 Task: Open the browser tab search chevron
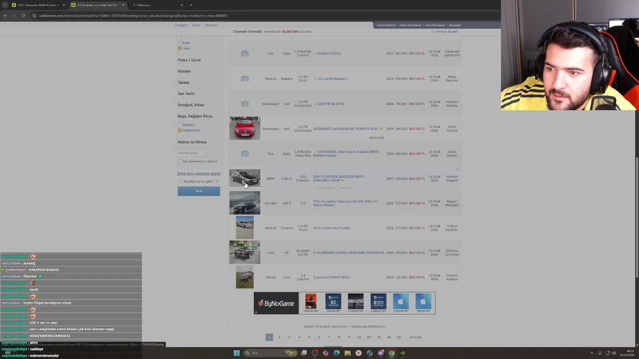pos(4,5)
